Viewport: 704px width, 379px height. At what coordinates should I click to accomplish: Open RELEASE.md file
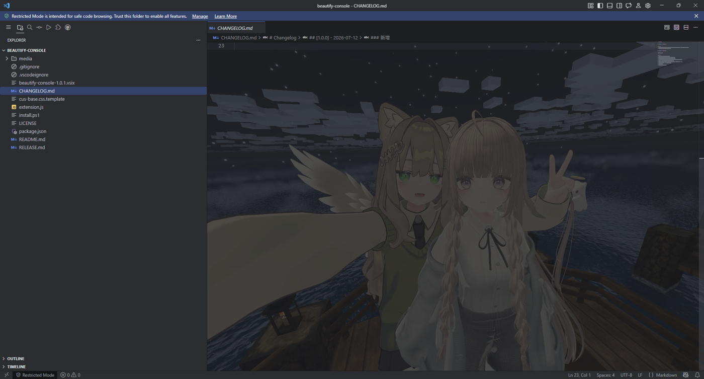click(x=103, y=147)
